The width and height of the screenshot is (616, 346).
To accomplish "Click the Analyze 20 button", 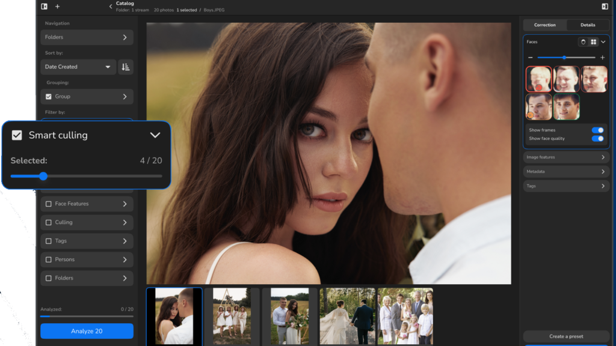I will (87, 331).
